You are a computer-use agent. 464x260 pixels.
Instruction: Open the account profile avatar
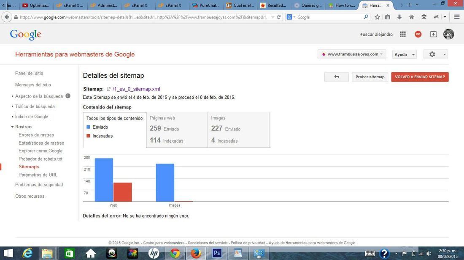449,34
